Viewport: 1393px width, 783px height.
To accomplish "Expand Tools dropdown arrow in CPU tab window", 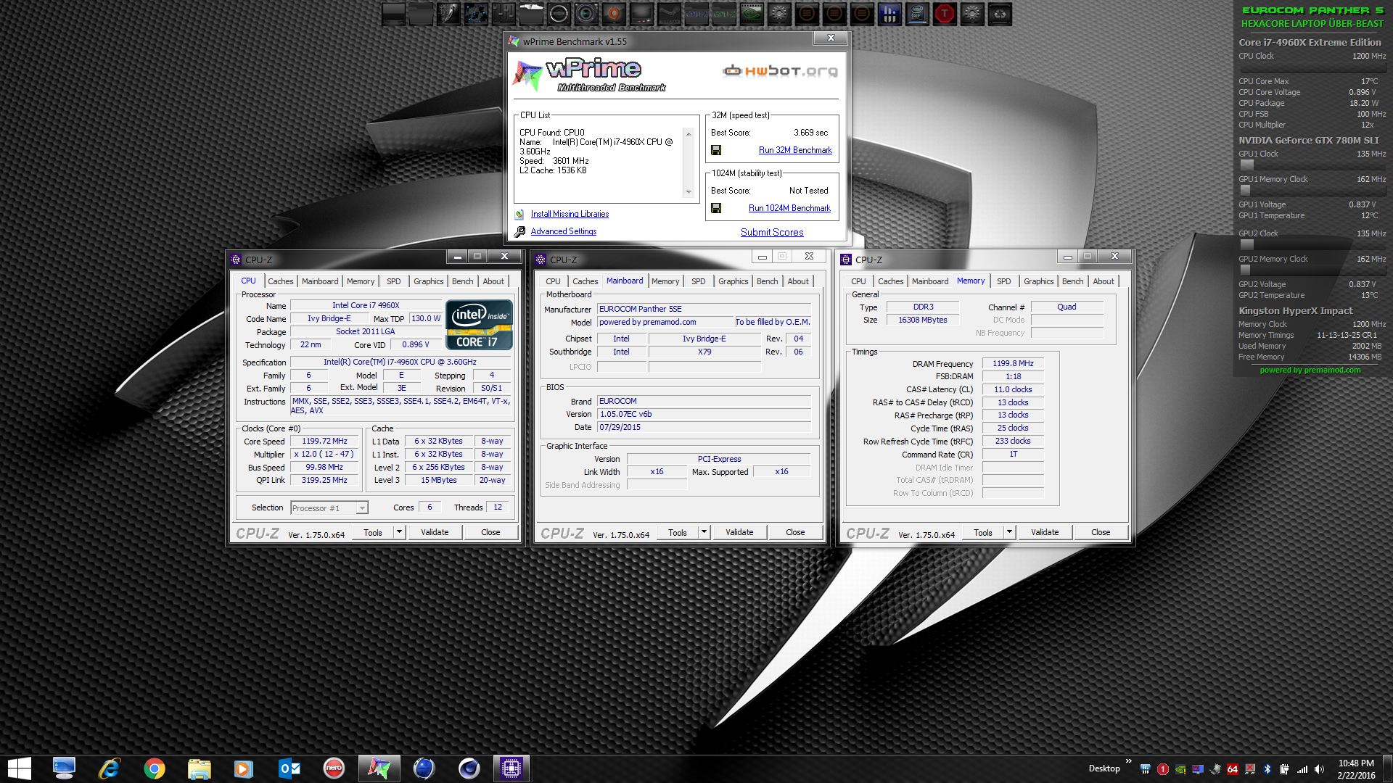I will (399, 532).
